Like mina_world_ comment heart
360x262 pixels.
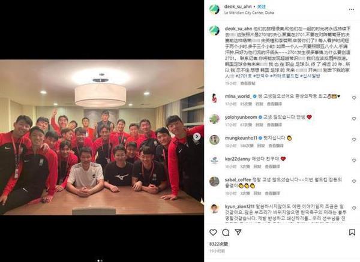coord(354,98)
